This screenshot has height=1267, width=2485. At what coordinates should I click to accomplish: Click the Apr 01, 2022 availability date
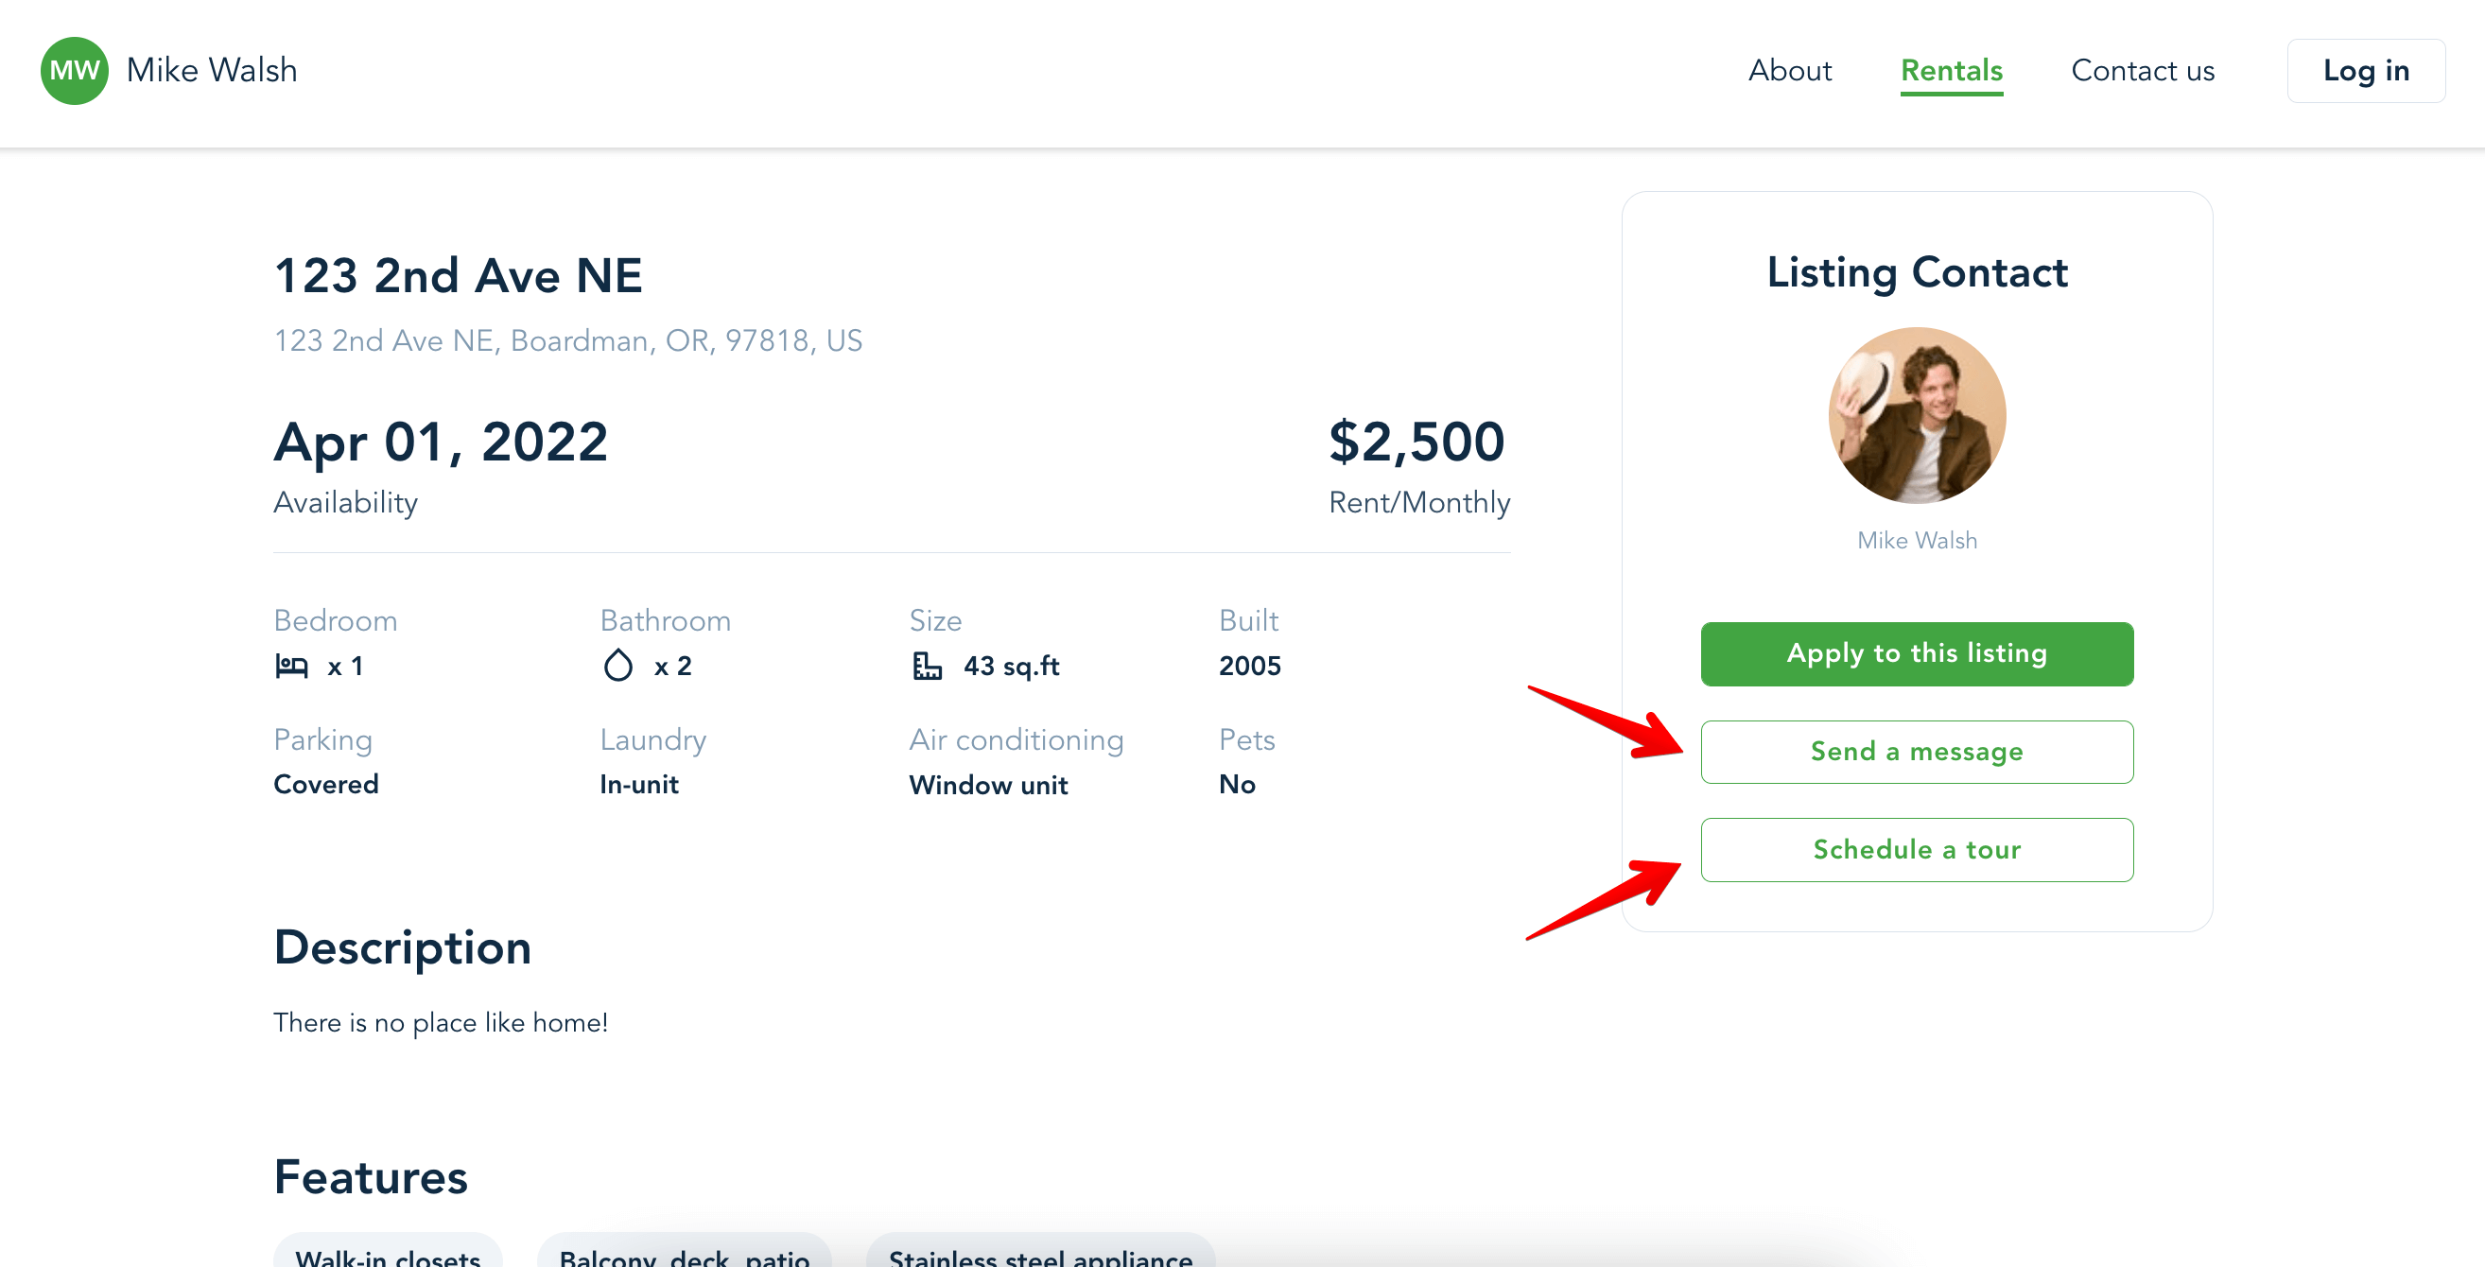coord(440,442)
